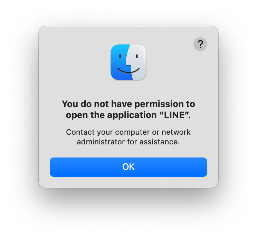257x239 pixels.
Task: Click the Finder icon's smiling mouth
Action: coord(128,70)
